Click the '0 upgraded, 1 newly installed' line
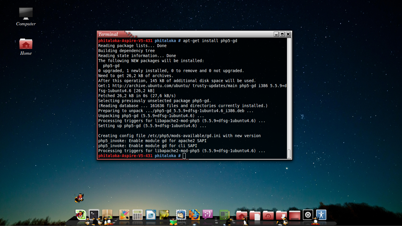The image size is (402, 226). pyautogui.click(x=171, y=71)
